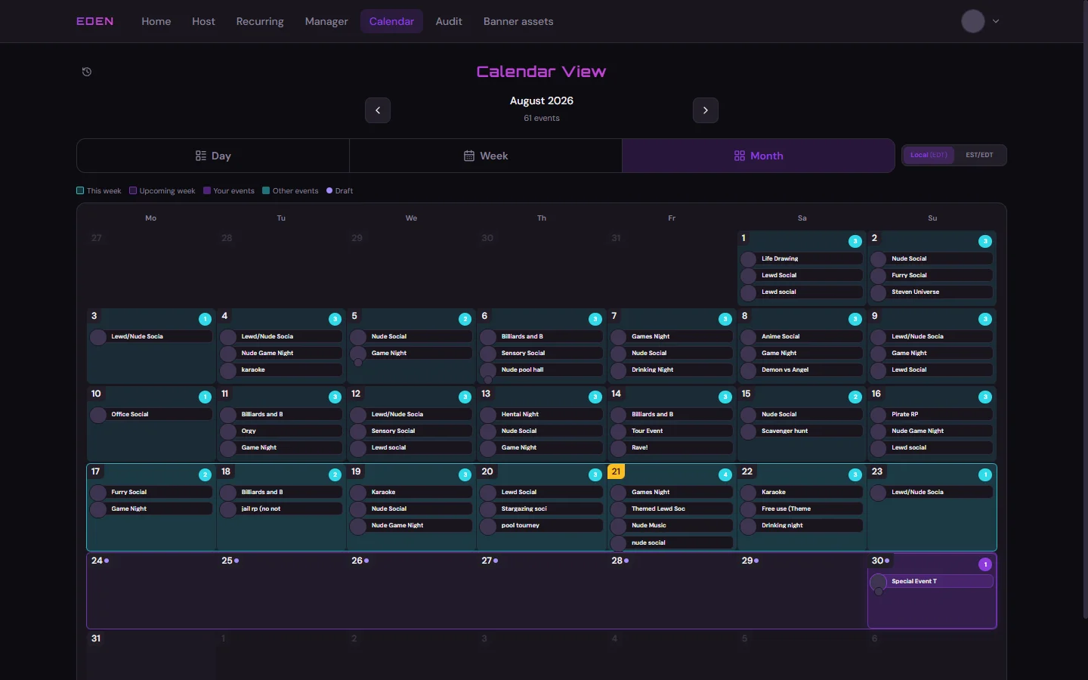This screenshot has width=1088, height=680.
Task: Click host avatar of pool tourney on August 20
Action: (488, 526)
